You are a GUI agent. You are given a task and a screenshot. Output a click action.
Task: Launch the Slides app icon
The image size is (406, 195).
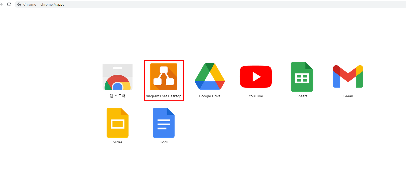[118, 123]
